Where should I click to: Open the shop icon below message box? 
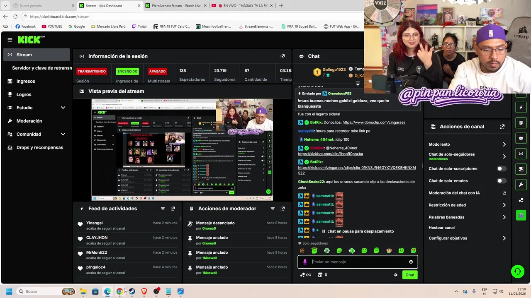tap(320, 275)
